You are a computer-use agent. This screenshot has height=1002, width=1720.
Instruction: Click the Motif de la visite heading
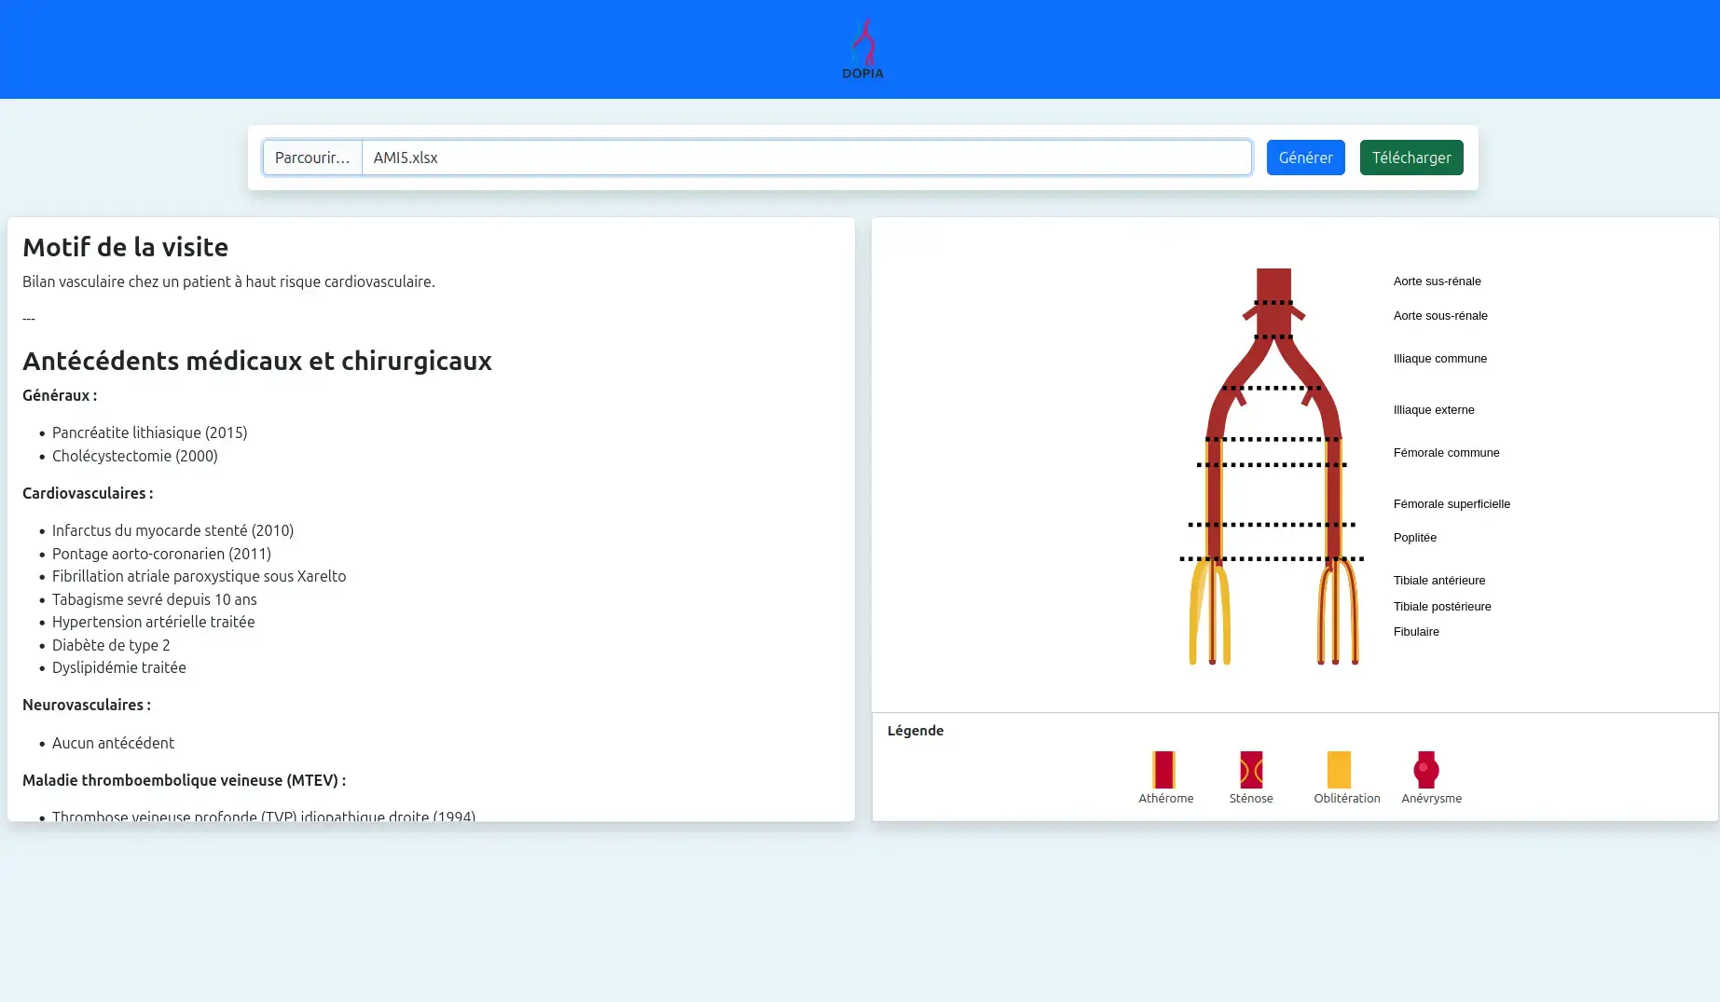pos(126,247)
